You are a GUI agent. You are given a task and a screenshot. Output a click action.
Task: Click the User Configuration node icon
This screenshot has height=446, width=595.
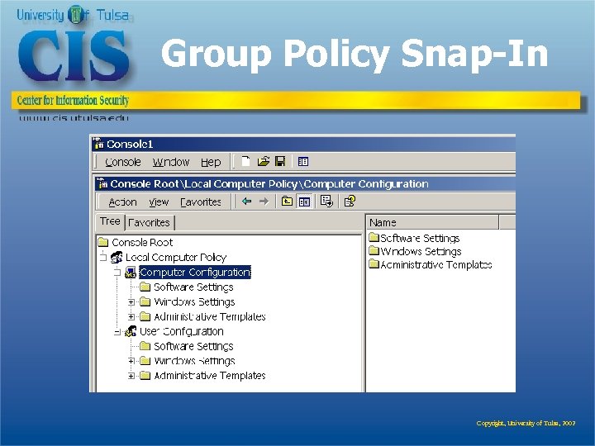click(x=131, y=331)
